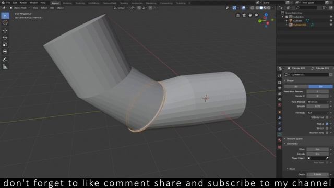Viewport: 334px width, 188px height.
Task: Select the Select Box tool
Action: coord(5,16)
